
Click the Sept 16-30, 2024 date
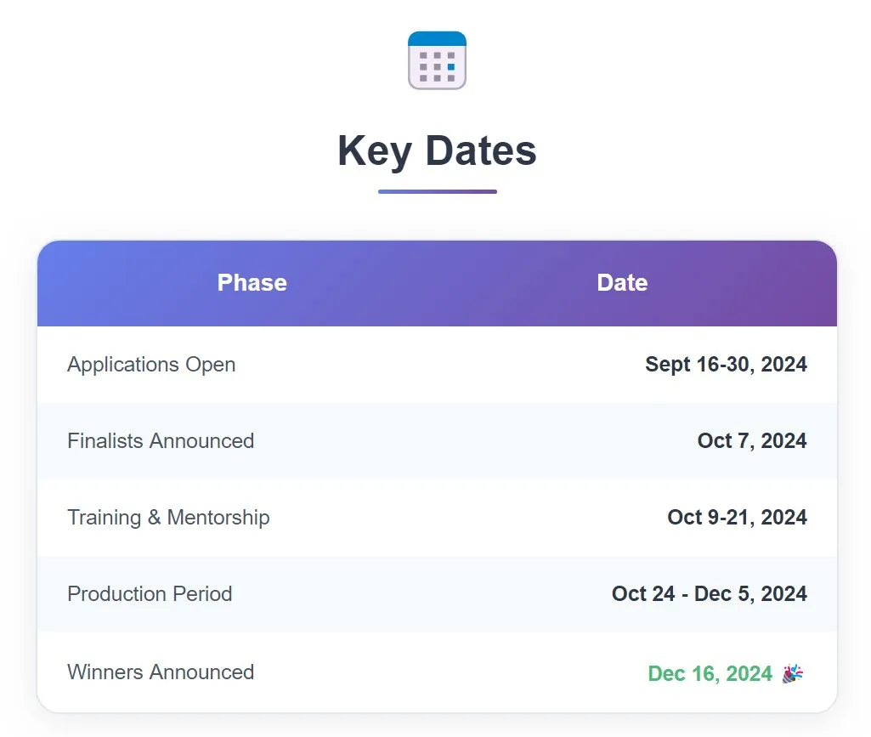pyautogui.click(x=726, y=365)
